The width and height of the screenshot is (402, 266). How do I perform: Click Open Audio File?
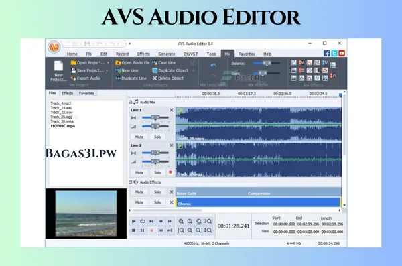[x=132, y=62]
